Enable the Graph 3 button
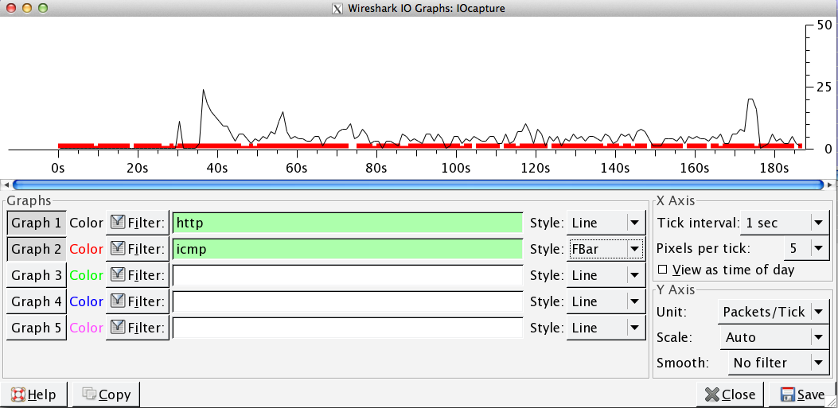Viewport: 838px width, 408px height. 37,275
